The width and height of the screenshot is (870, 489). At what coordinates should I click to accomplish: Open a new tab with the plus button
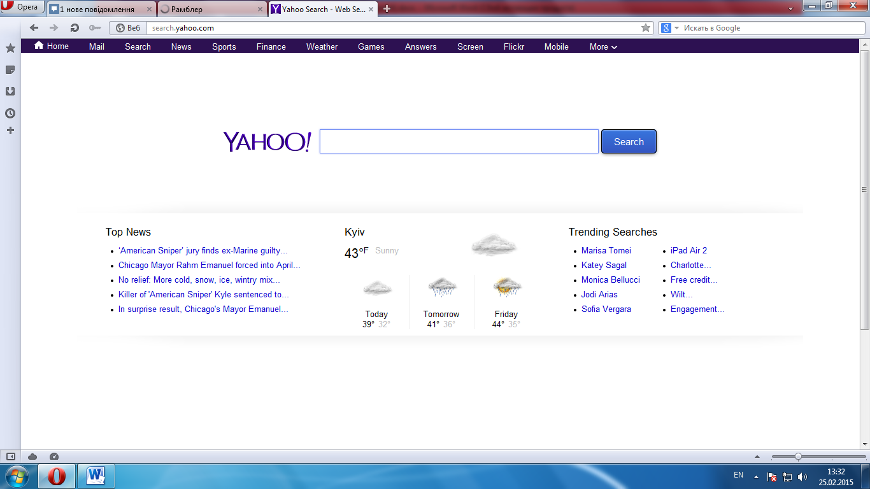(387, 9)
